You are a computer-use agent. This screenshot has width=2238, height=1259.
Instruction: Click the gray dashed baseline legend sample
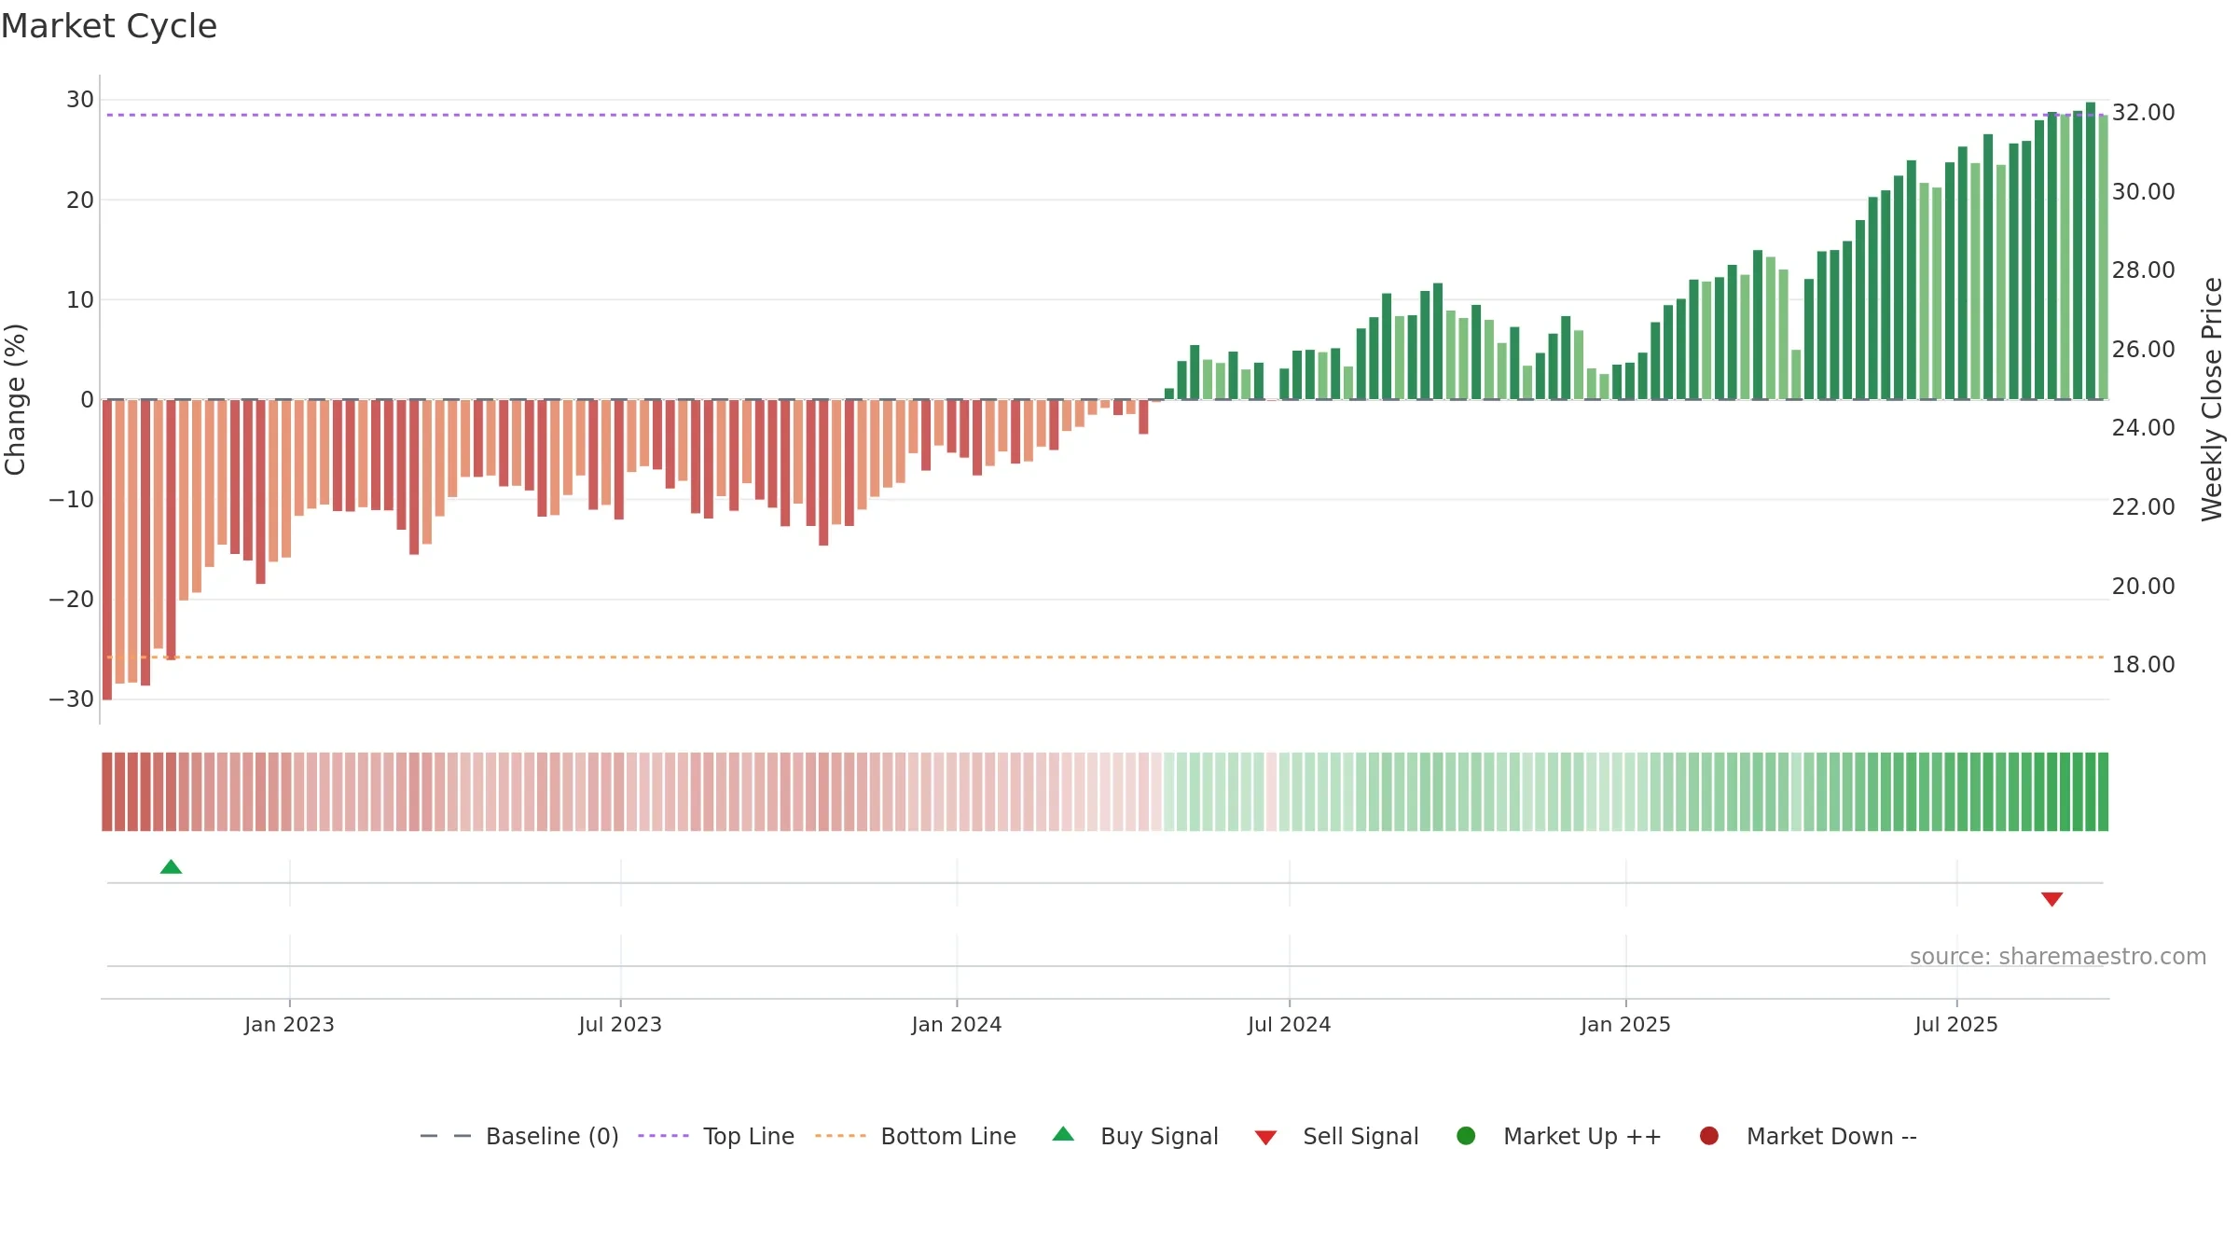(446, 1136)
